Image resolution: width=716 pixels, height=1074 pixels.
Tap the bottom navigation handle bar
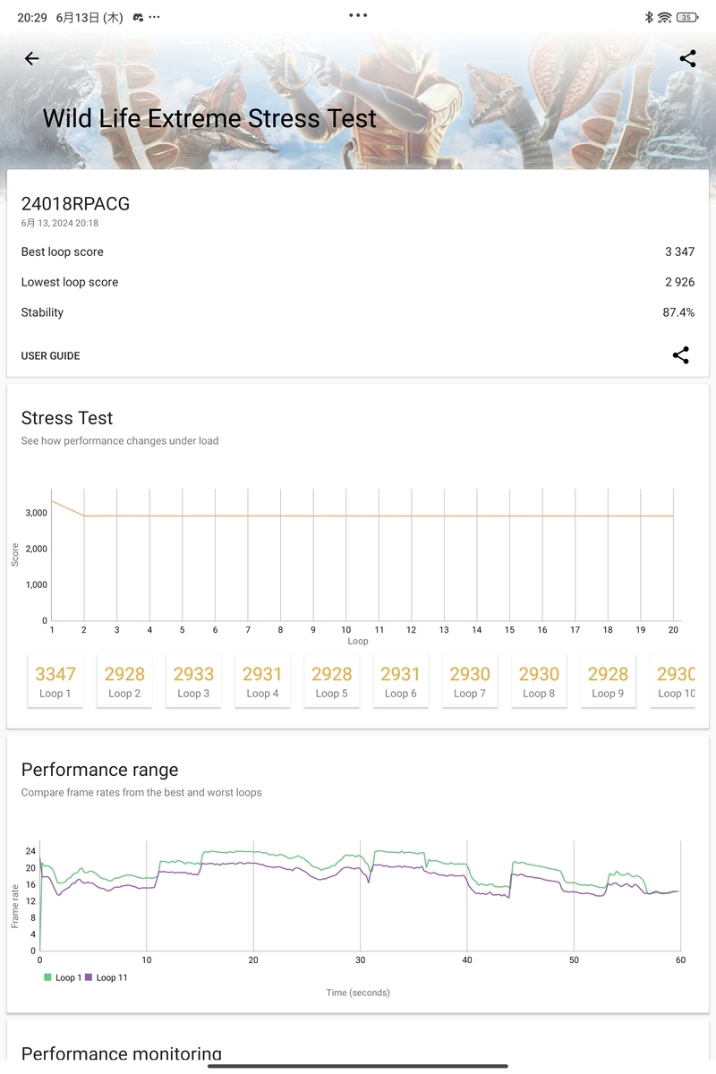(x=358, y=1065)
